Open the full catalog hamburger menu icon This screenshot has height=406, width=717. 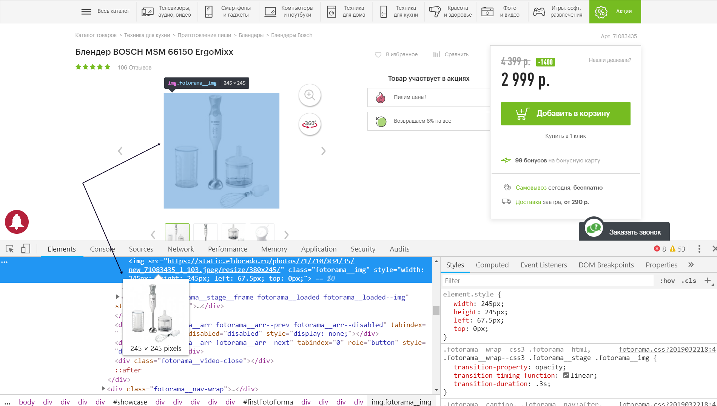[x=86, y=11]
